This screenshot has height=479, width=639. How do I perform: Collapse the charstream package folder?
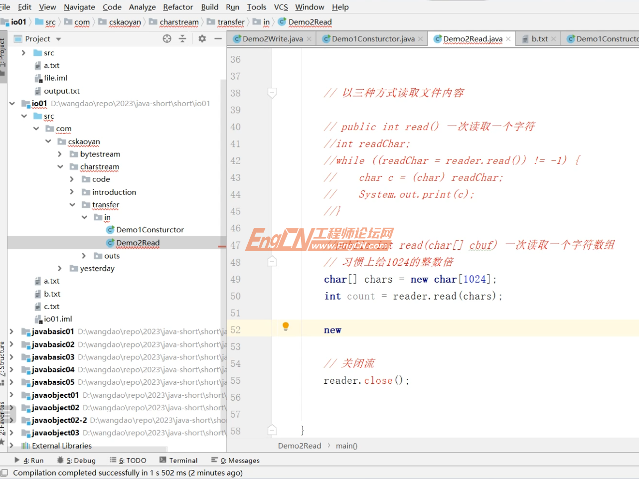[60, 166]
